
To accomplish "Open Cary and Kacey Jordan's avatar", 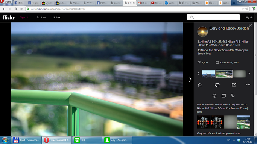I will (x=202, y=31).
